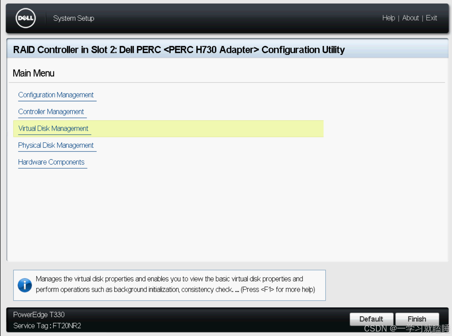Open Configuration Management
Image resolution: width=452 pixels, height=336 pixels.
56,95
